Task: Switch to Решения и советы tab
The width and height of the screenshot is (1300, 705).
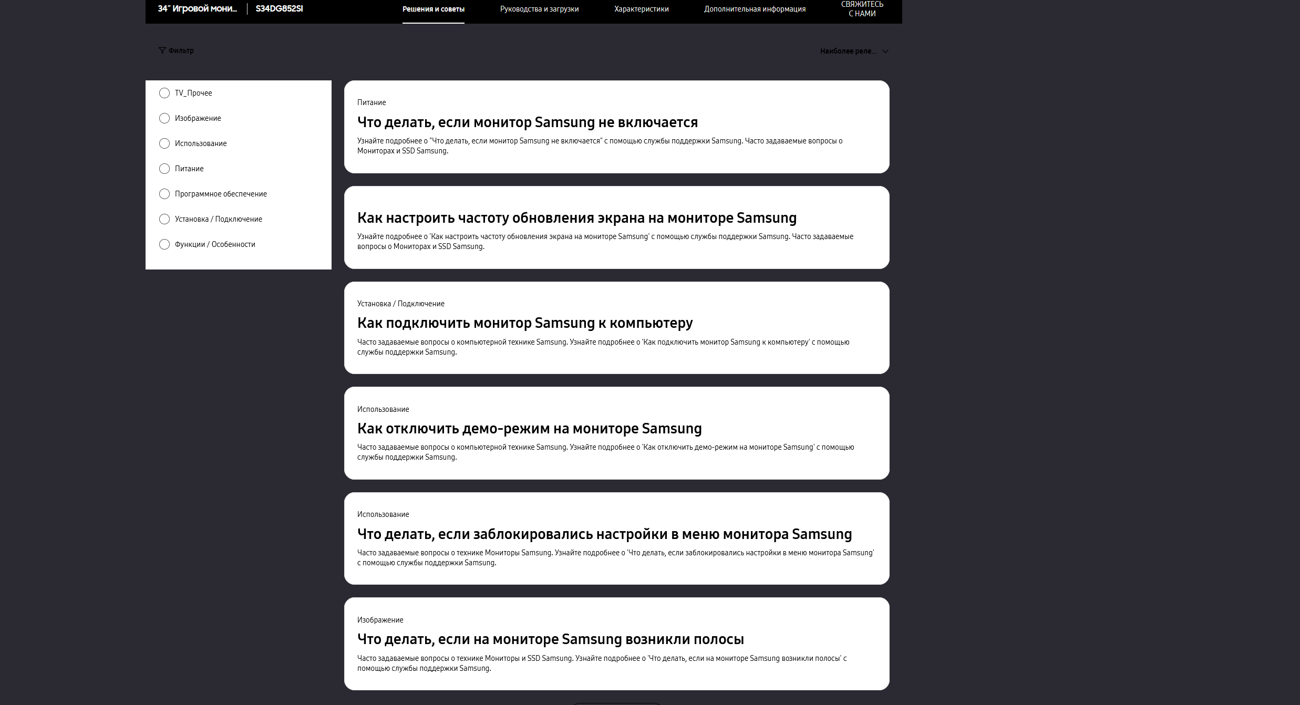Action: click(x=433, y=9)
